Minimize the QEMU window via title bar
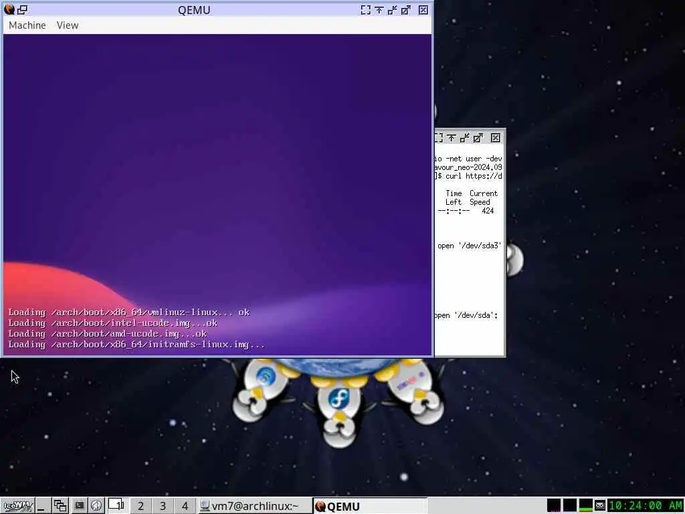This screenshot has width=685, height=514. click(392, 10)
